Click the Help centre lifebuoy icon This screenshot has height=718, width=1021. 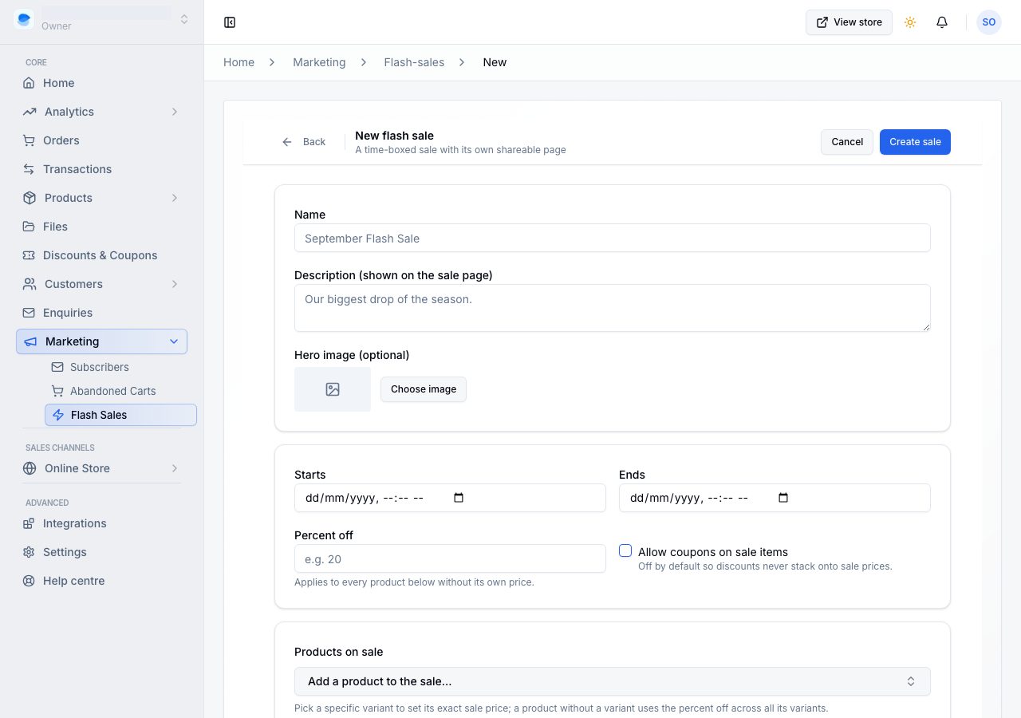point(29,581)
